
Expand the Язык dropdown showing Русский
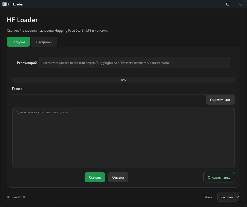228,197
